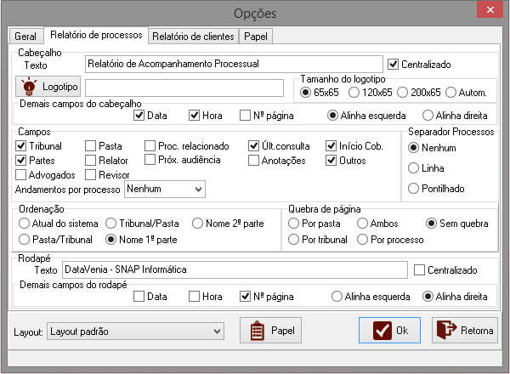
Task: Click the Retorna exit button
Action: [465, 331]
